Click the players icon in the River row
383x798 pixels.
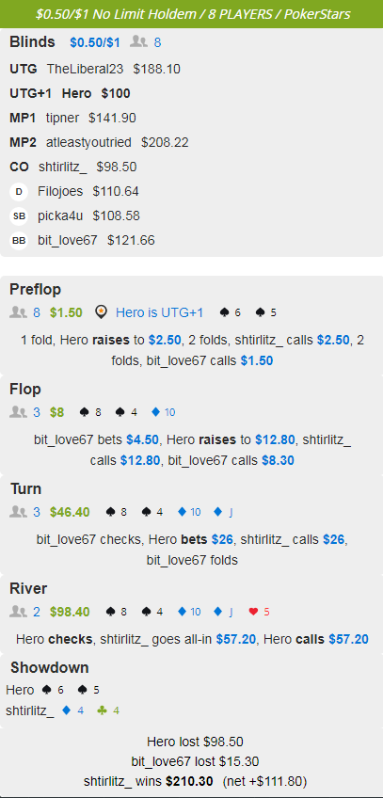pos(18,612)
